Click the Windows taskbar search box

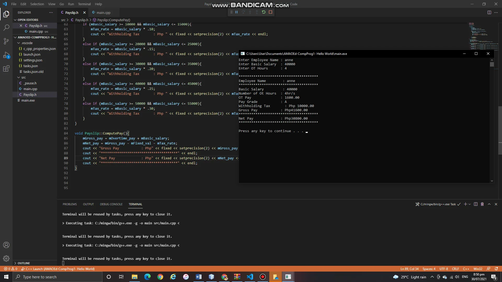pos(58,277)
